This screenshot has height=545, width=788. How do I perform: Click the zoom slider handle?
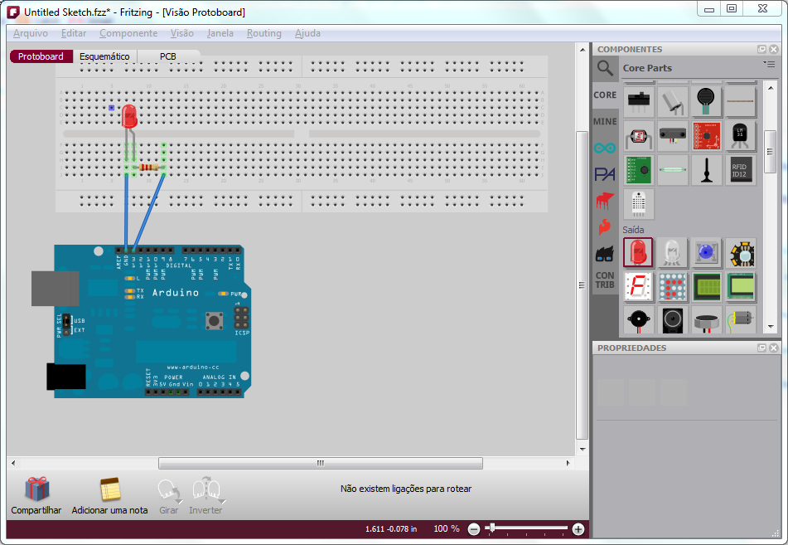tap(492, 528)
